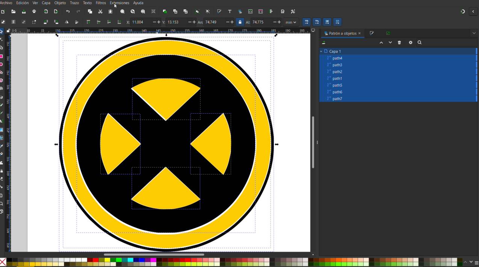This screenshot has height=267, width=479.
Task: Search objects with magnifier icon in panel
Action: tap(420, 43)
